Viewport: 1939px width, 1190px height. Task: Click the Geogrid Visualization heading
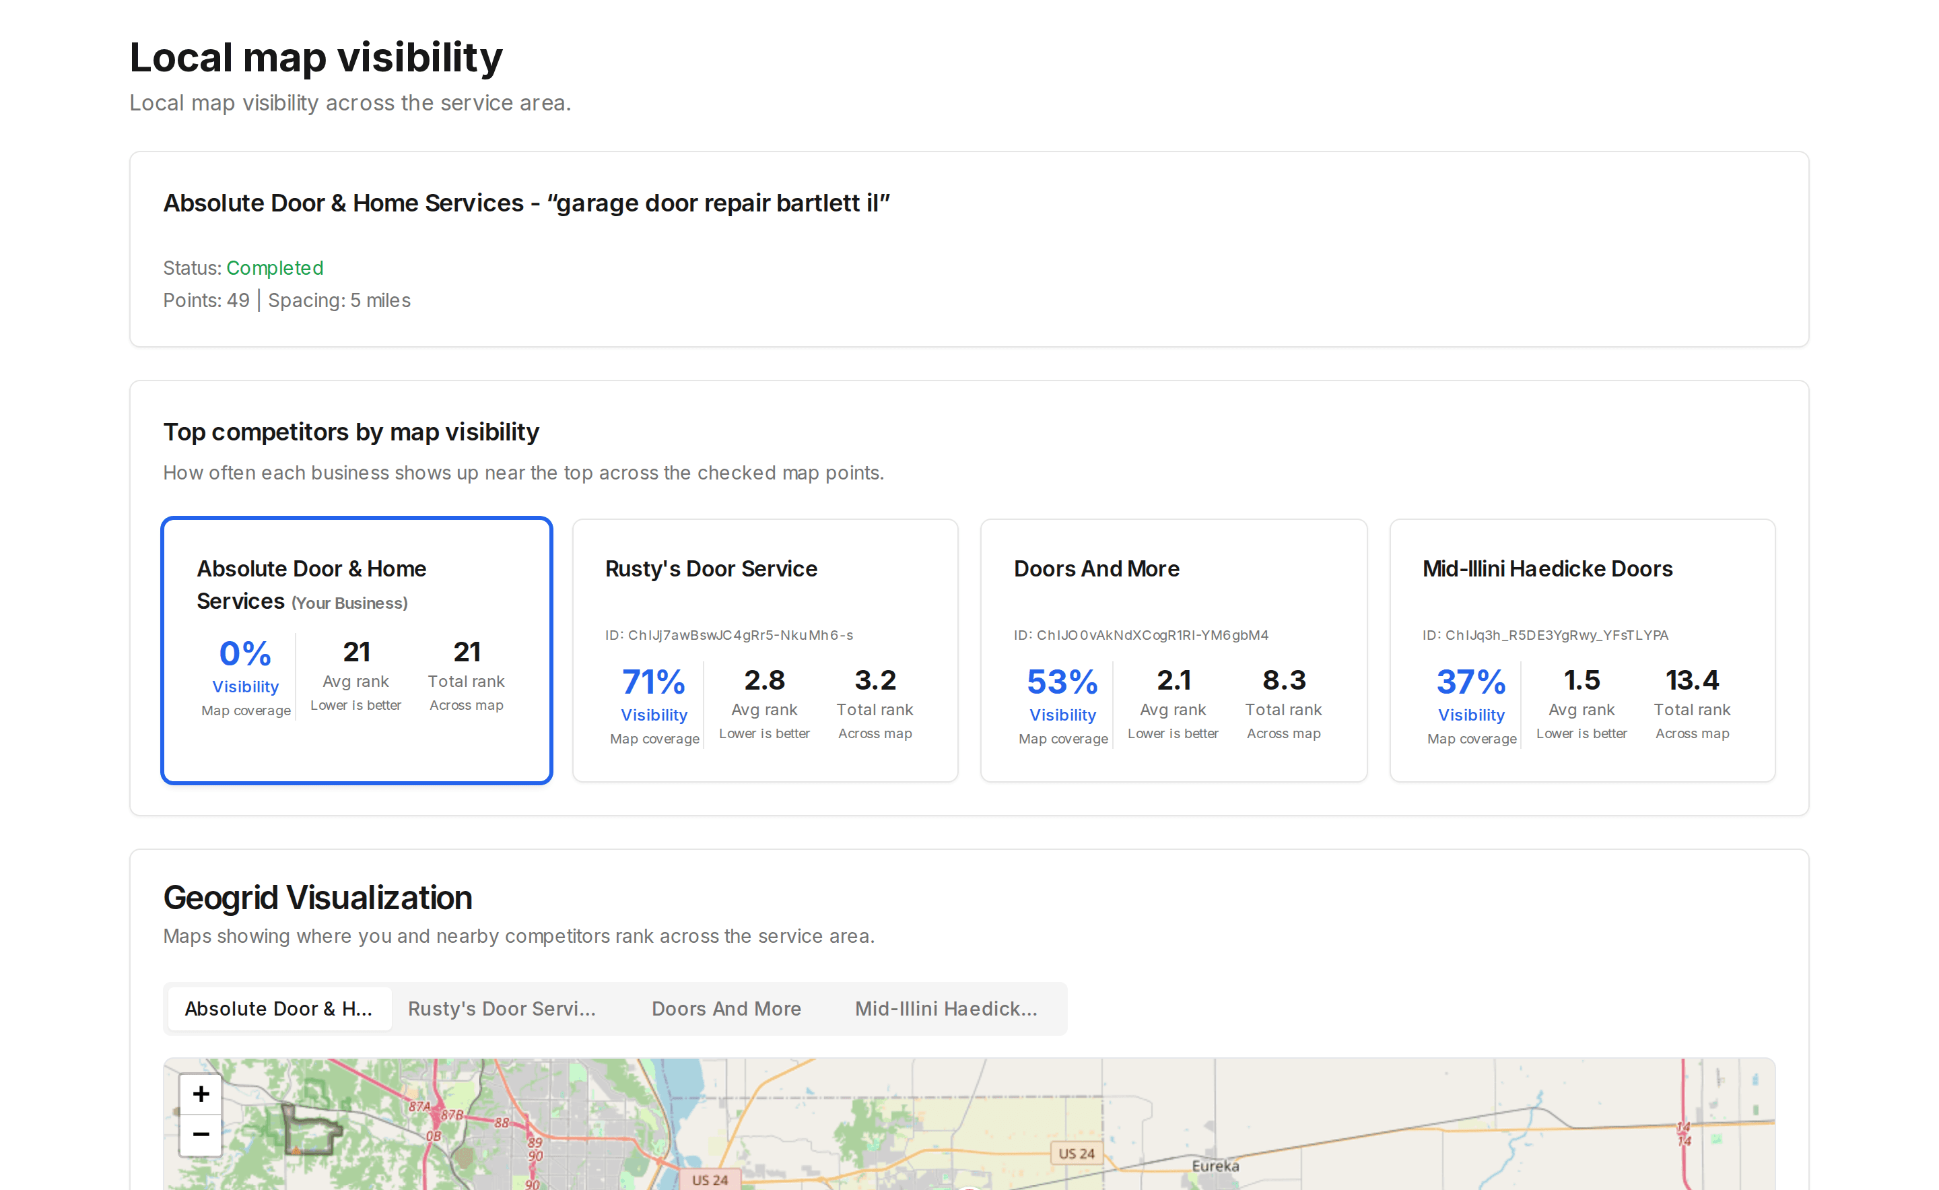[x=317, y=898]
